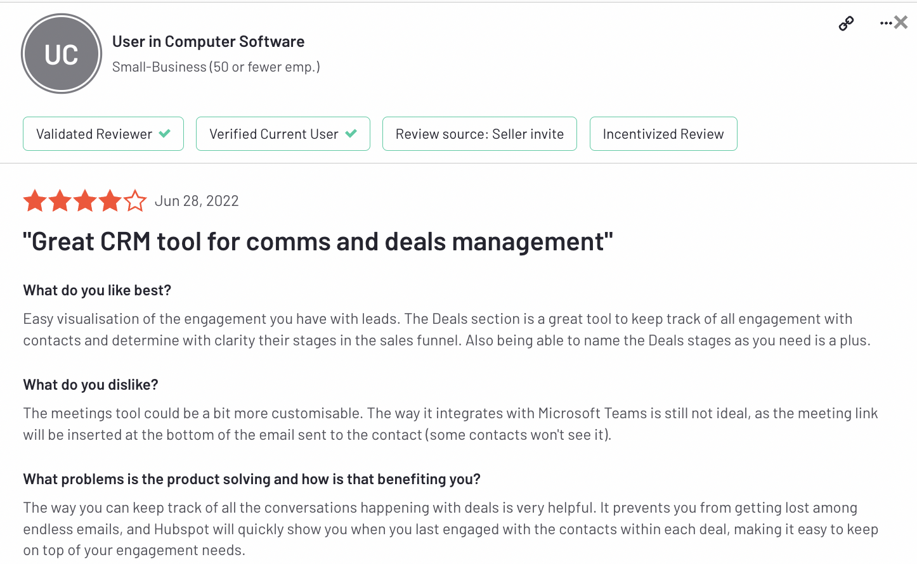Click the Verified Current User checkmark icon
The image size is (917, 564).
[x=351, y=134]
